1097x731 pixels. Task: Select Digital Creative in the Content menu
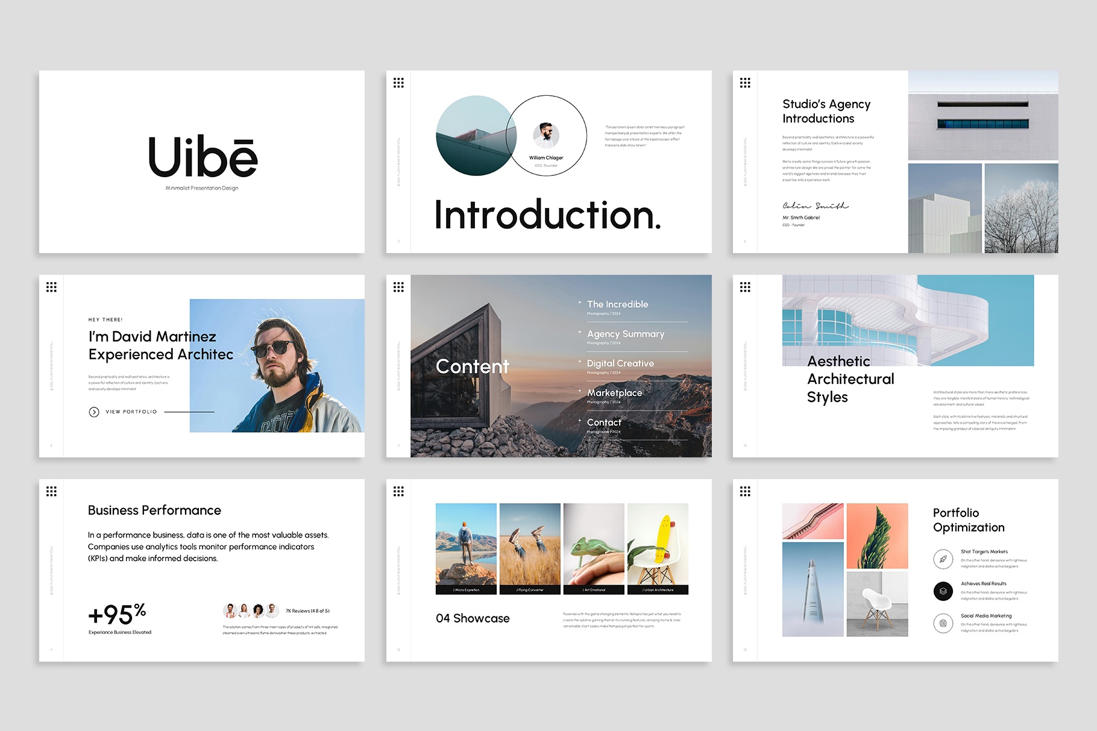620,363
